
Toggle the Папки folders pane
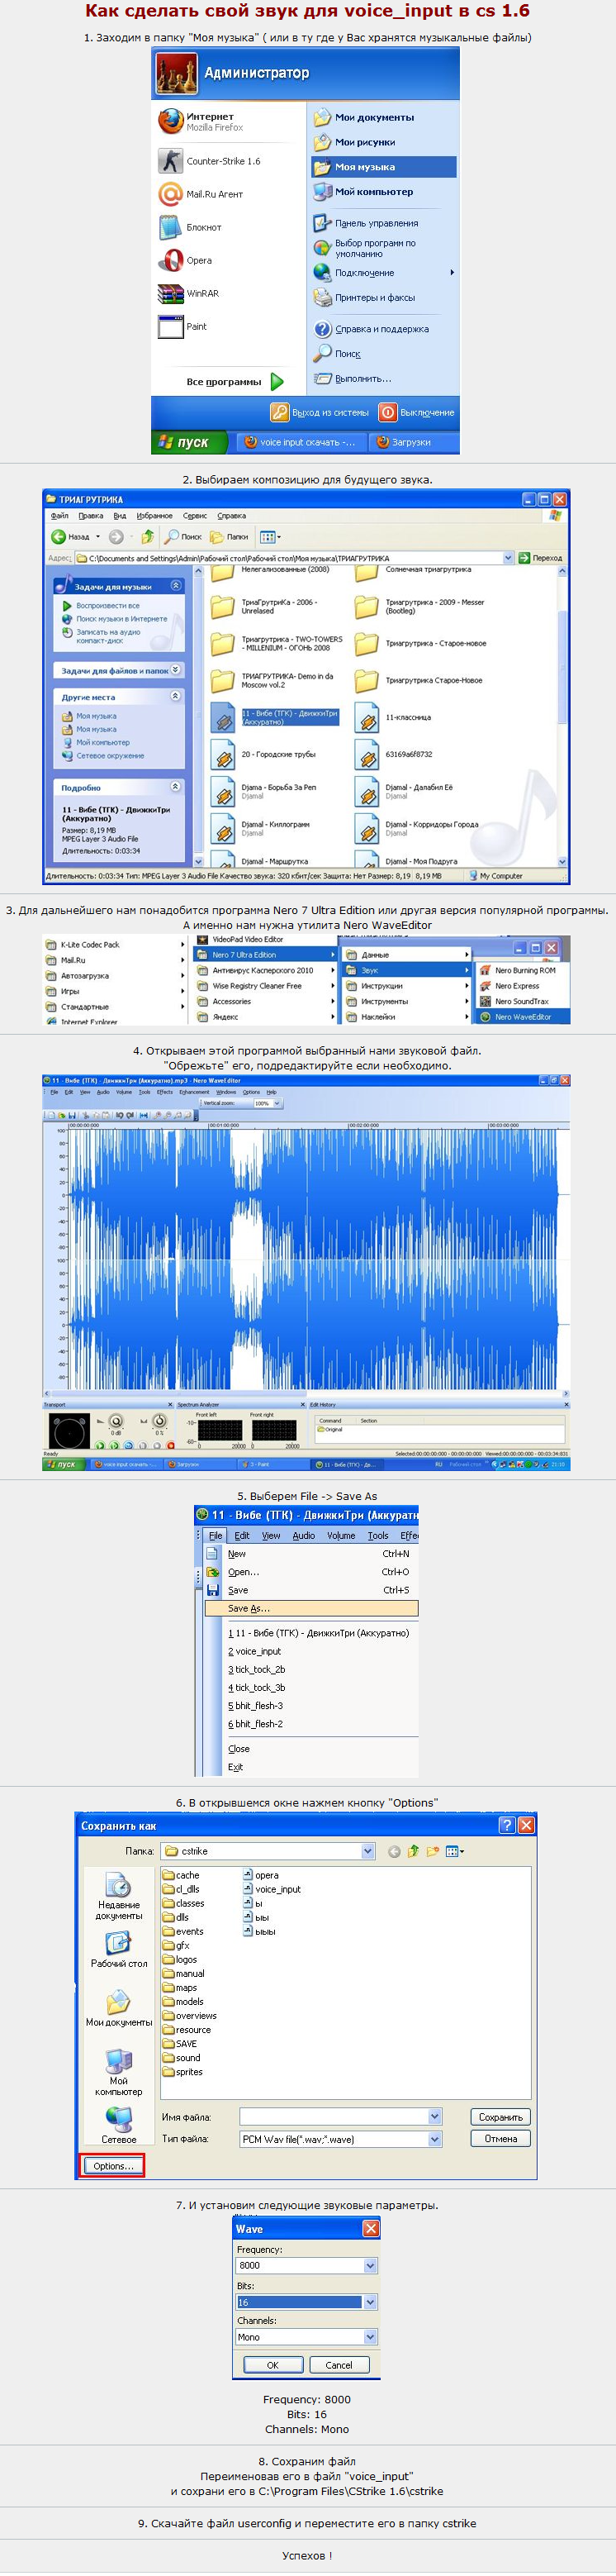(230, 537)
